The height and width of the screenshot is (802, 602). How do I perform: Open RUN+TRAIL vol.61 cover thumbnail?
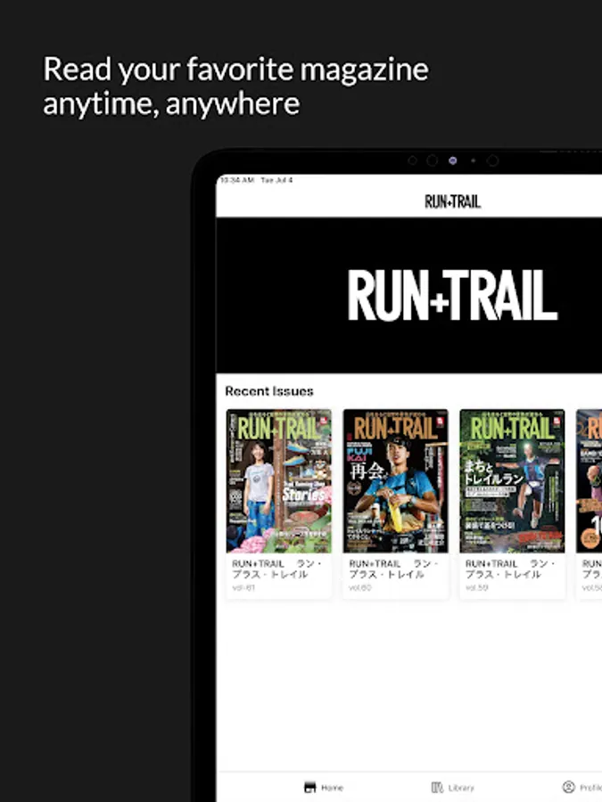(x=279, y=481)
